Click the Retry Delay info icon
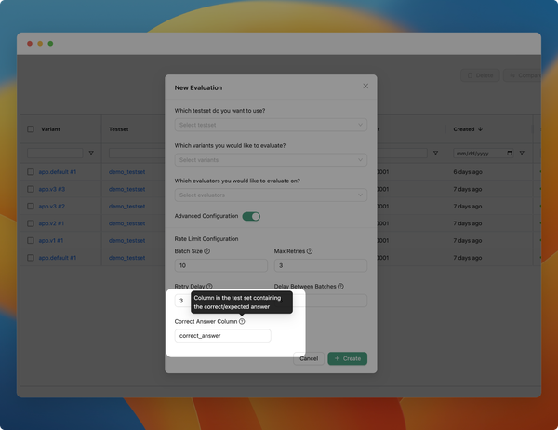This screenshot has height=430, width=558. click(x=209, y=287)
